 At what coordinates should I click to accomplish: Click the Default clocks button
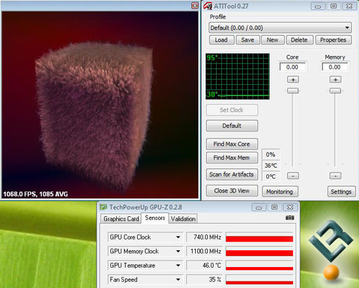[232, 125]
